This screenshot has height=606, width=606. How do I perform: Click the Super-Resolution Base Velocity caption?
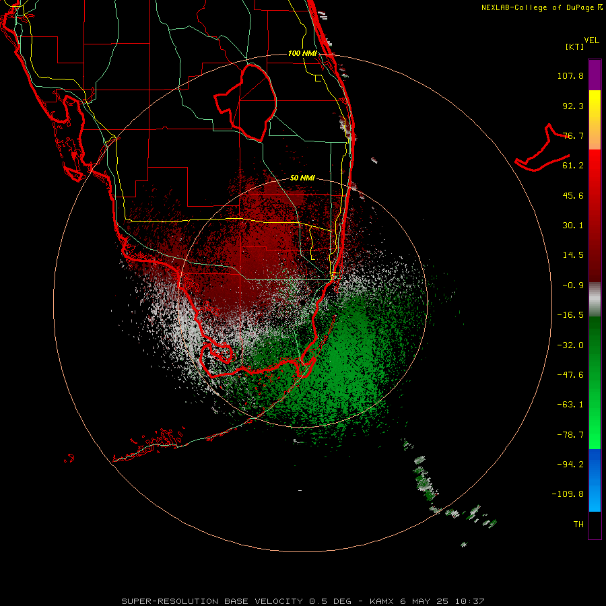pos(302,601)
